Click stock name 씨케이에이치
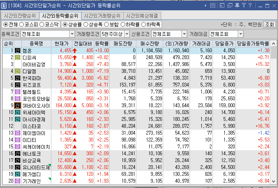This screenshot has width=278, height=188. pos(36,147)
